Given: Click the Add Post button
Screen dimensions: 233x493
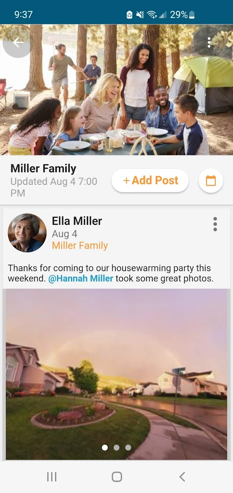Looking at the screenshot, I should tap(150, 180).
